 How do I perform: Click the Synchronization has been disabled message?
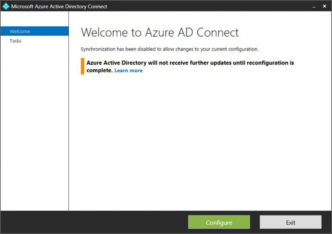170,49
